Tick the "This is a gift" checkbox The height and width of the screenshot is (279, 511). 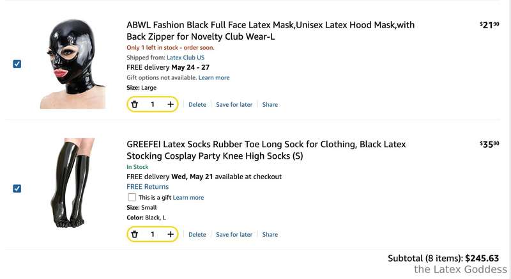(x=132, y=197)
